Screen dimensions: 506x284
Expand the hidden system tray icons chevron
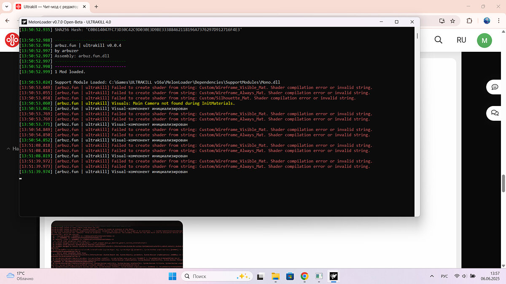click(431, 276)
